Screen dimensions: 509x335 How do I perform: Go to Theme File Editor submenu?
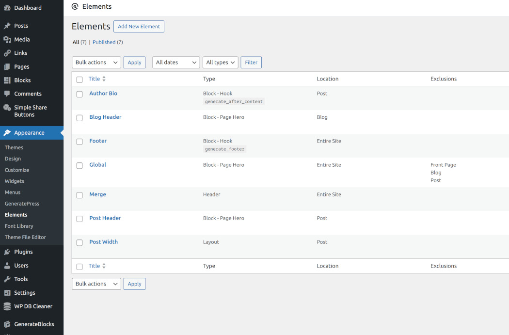[x=25, y=237]
